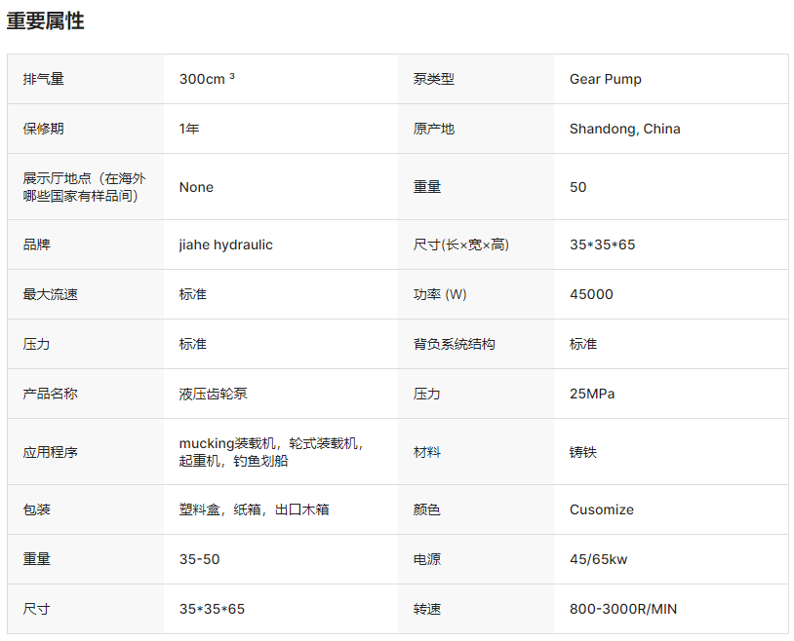
Task: Click the 重要属性 section heading
Action: (x=46, y=20)
